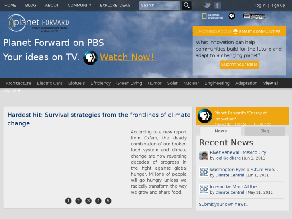Image resolution: width=292 pixels, height=219 pixels.
Task: Select slide 3 in the carousel
Action: (88, 201)
